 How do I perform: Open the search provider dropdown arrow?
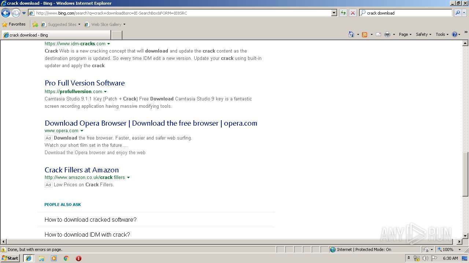(464, 13)
